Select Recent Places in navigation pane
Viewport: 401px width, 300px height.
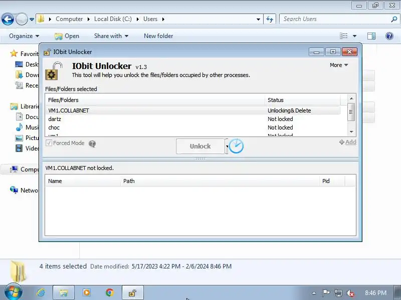coord(27,85)
